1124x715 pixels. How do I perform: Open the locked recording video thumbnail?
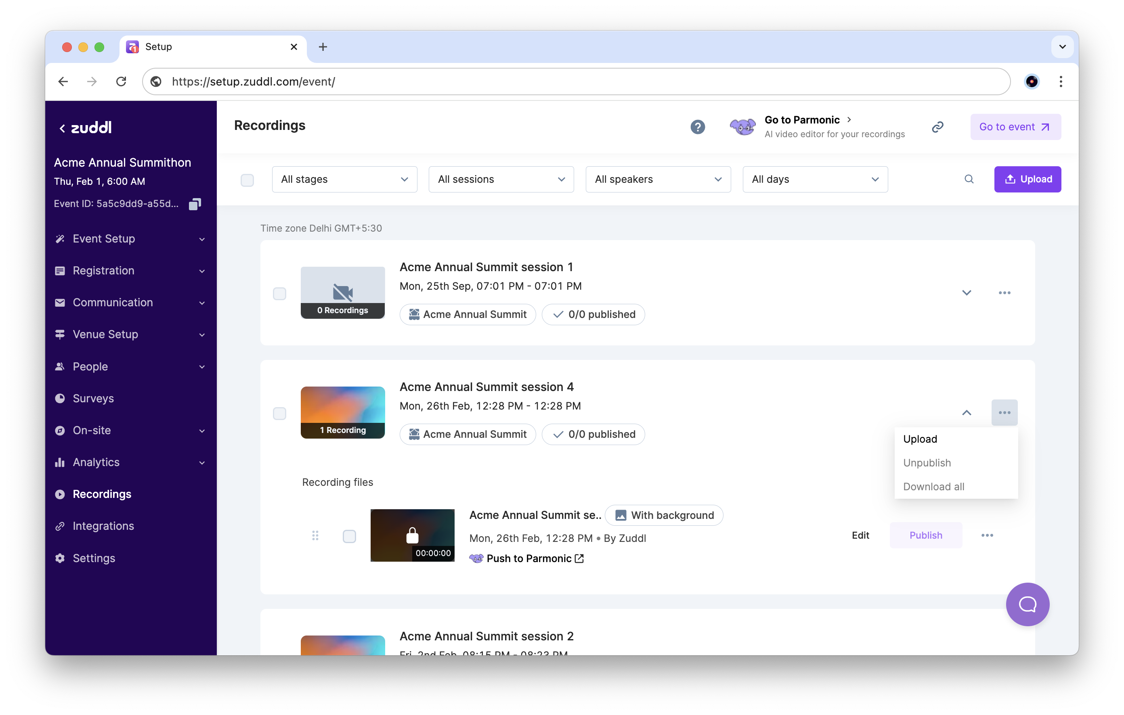pyautogui.click(x=412, y=535)
